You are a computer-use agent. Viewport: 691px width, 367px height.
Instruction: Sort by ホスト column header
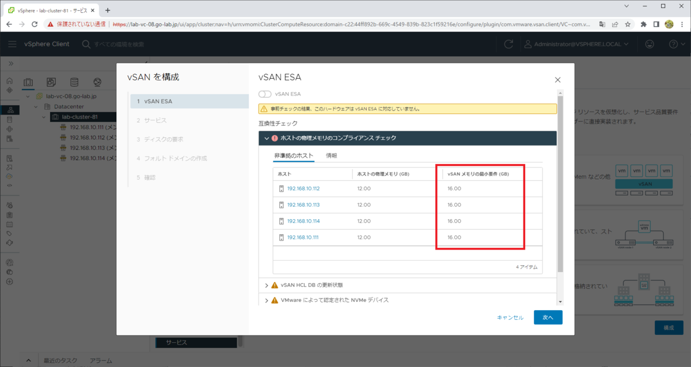284,174
